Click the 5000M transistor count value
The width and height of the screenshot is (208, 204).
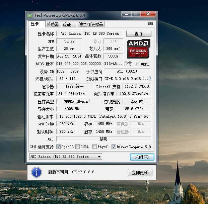click(x=114, y=56)
